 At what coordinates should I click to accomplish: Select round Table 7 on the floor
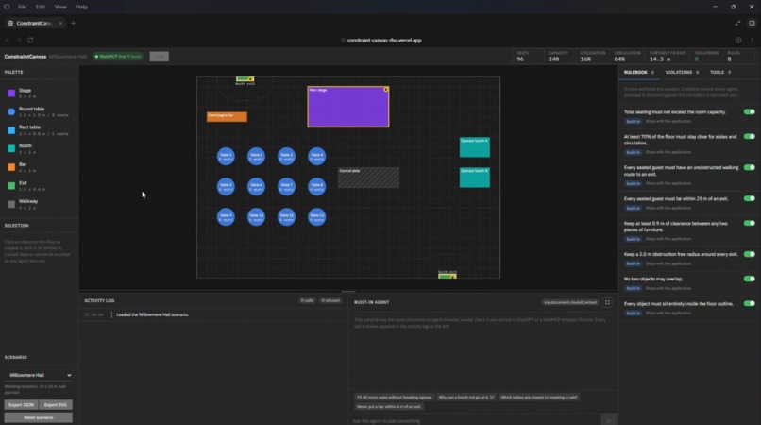point(286,186)
